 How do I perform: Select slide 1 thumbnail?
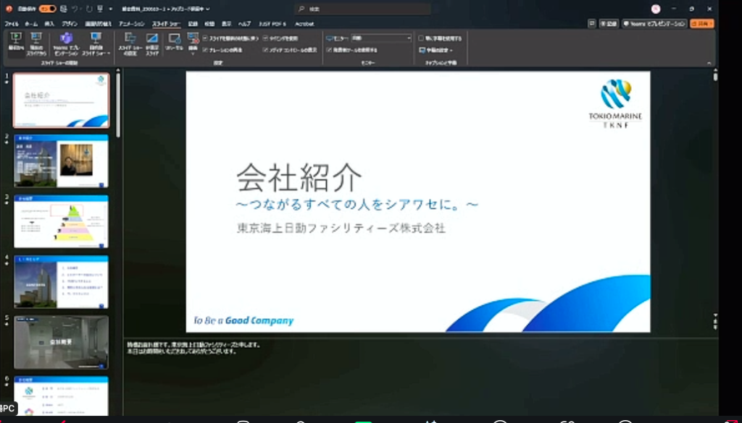[62, 101]
